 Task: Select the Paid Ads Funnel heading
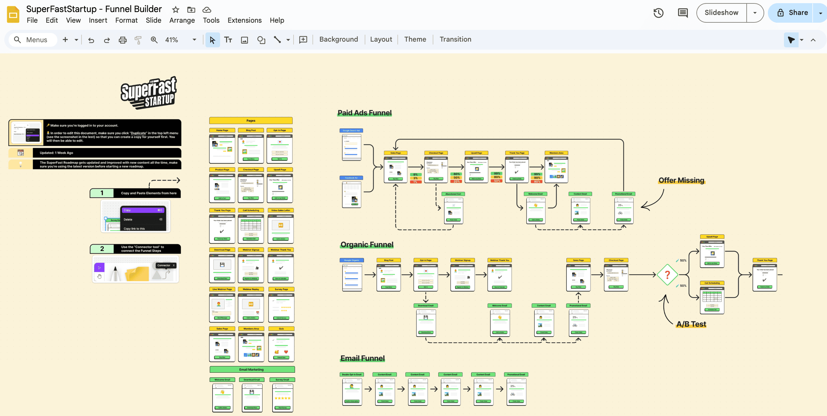364,113
